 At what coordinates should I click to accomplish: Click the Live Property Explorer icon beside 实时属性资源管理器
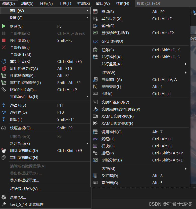click(95, 109)
